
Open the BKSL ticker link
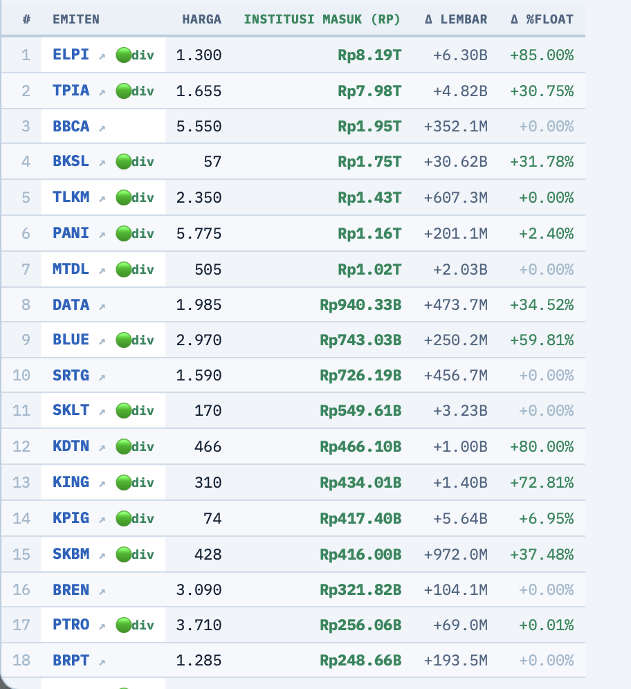[71, 161]
